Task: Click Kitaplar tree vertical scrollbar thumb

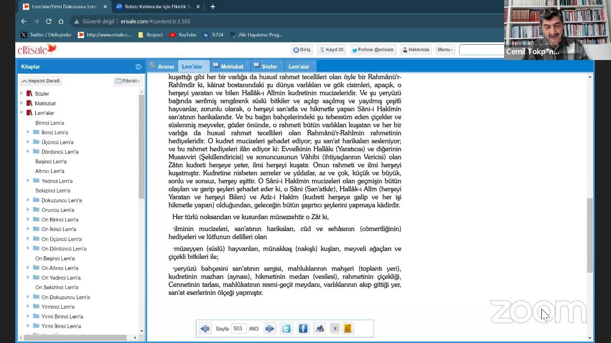Action: [141, 147]
